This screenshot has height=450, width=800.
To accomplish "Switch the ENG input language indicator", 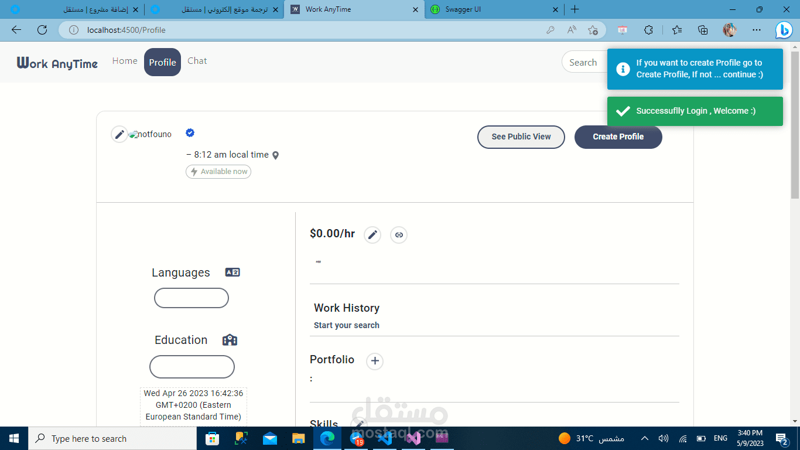I will [720, 438].
